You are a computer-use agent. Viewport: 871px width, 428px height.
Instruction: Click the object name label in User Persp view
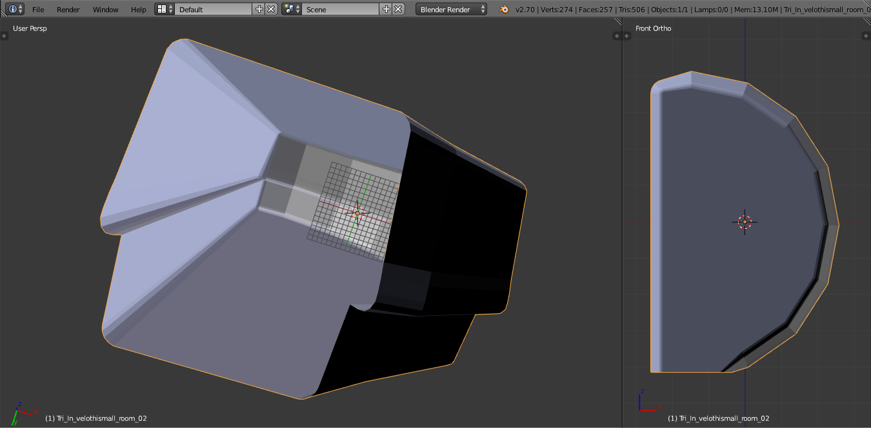(x=96, y=418)
